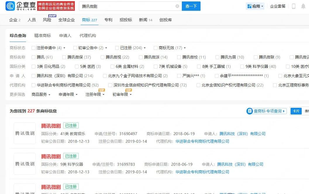Tick the 注册申请中 (4) checkbox
Viewport: 309px width, 194px height.
pyautogui.click(x=33, y=48)
